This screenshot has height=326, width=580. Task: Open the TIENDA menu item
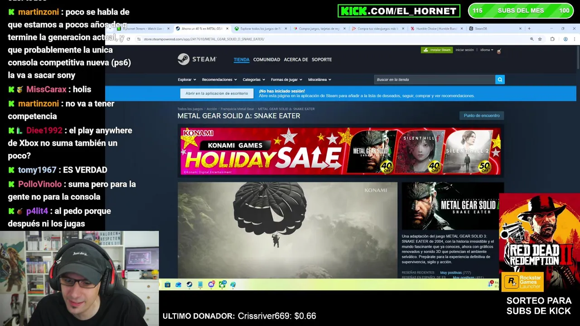click(242, 59)
